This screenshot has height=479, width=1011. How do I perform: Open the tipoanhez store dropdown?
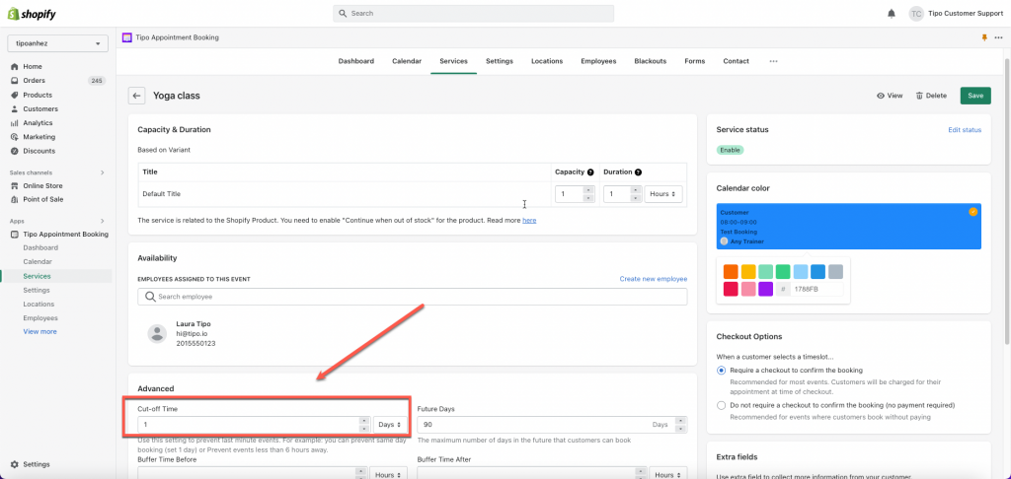coord(57,43)
